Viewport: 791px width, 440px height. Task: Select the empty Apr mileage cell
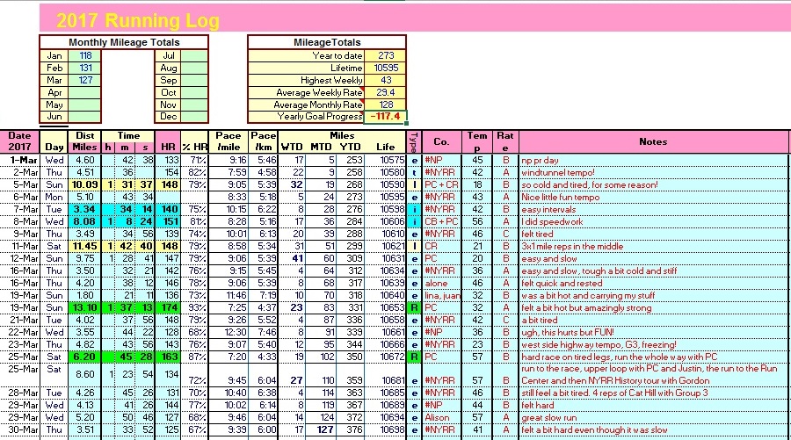point(85,92)
